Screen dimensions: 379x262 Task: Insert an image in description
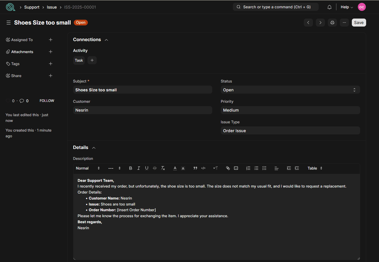pyautogui.click(x=236, y=168)
